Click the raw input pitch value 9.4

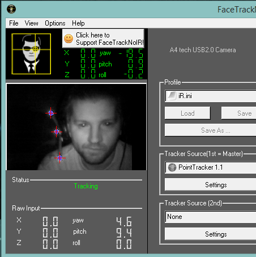(124, 233)
